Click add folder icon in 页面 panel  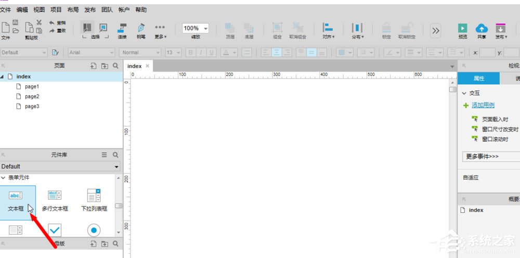pyautogui.click(x=105, y=66)
